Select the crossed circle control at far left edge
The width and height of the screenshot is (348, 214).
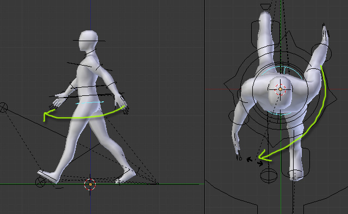(3, 107)
